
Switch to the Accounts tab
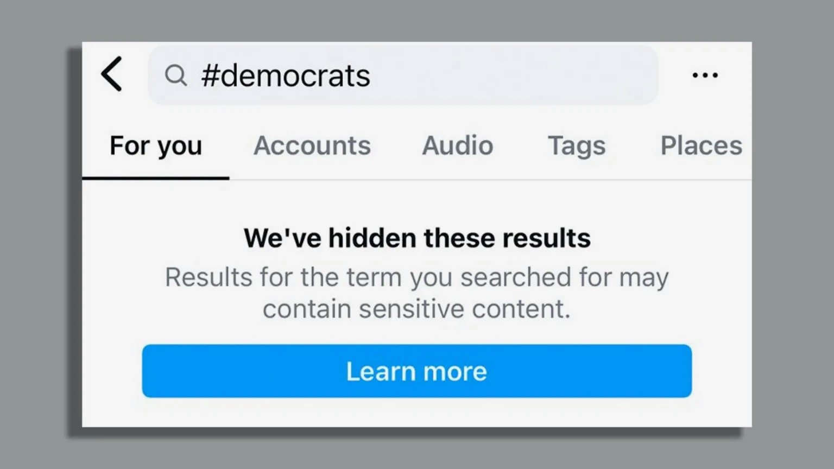[x=312, y=145]
